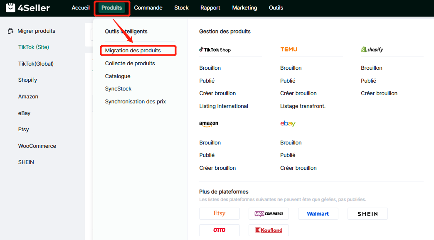Image resolution: width=434 pixels, height=240 pixels.
Task: Open the Produits menu in top bar
Action: (112, 8)
